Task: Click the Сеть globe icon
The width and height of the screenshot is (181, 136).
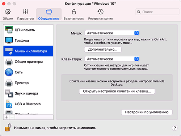Action: (x=9, y=72)
